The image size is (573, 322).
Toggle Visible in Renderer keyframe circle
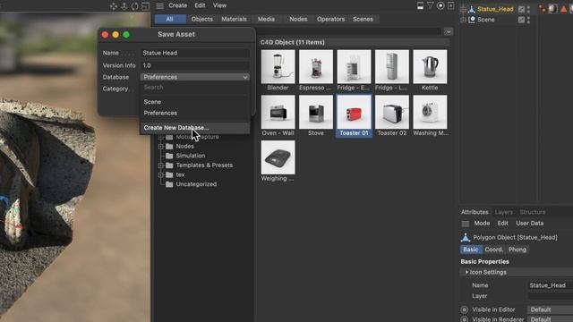click(x=465, y=319)
